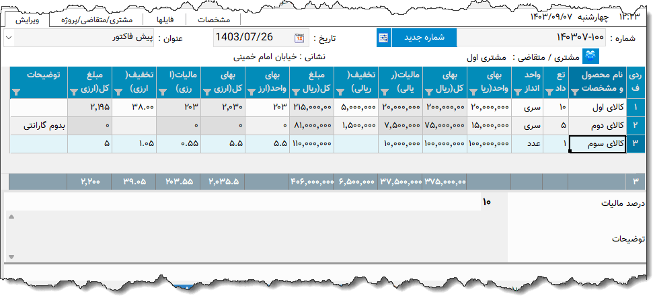Click the down arrow of notes scrollbar
653x296 pixels.
11,257
